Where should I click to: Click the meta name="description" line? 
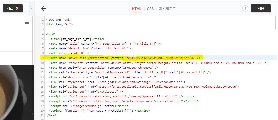pyautogui.click(x=91, y=48)
